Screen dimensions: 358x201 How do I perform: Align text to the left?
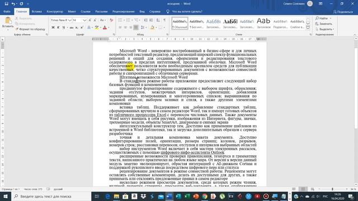pos(120,27)
